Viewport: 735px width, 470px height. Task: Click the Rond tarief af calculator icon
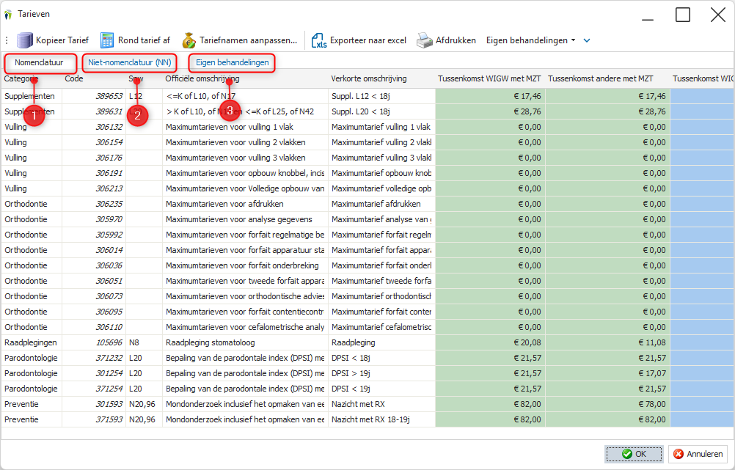point(107,40)
